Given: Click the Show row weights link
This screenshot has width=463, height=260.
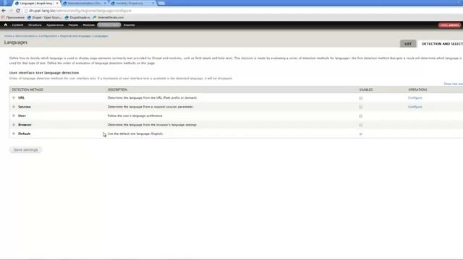Looking at the screenshot, I should click(454, 84).
